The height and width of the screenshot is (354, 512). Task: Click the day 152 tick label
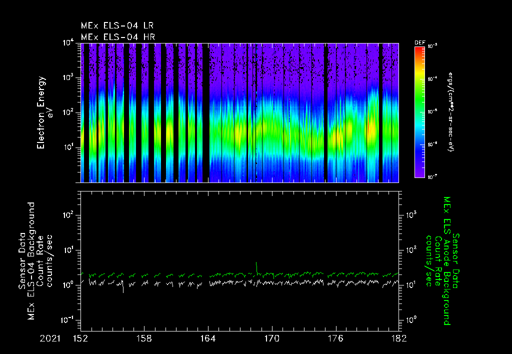tap(80, 338)
